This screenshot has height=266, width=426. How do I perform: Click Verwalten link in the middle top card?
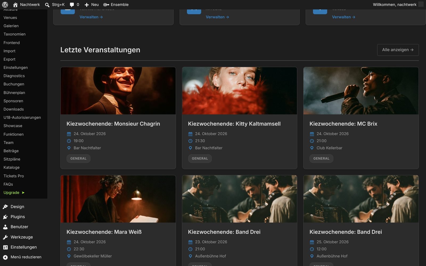click(217, 17)
